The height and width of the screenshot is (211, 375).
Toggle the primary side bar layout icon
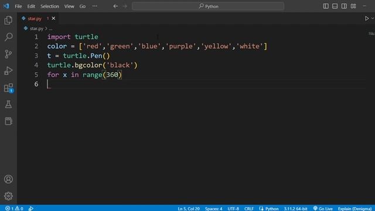[326, 6]
